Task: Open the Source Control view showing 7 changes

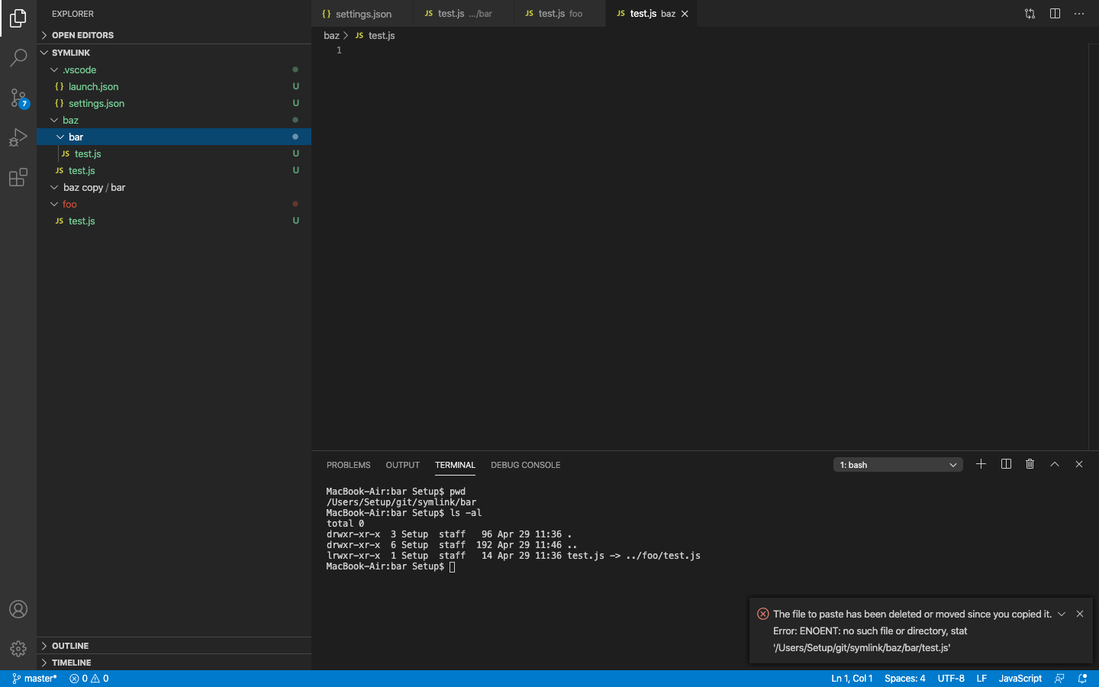Action: coord(18,98)
